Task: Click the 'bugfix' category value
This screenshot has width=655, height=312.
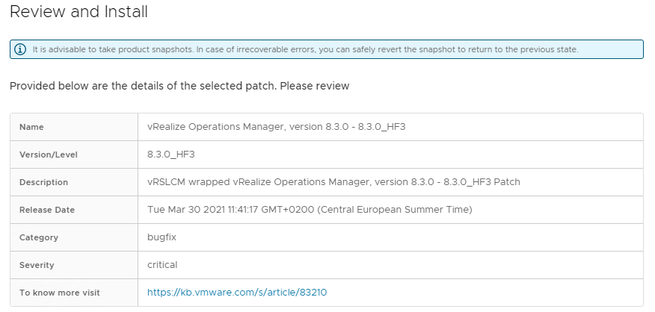Action: pos(162,237)
